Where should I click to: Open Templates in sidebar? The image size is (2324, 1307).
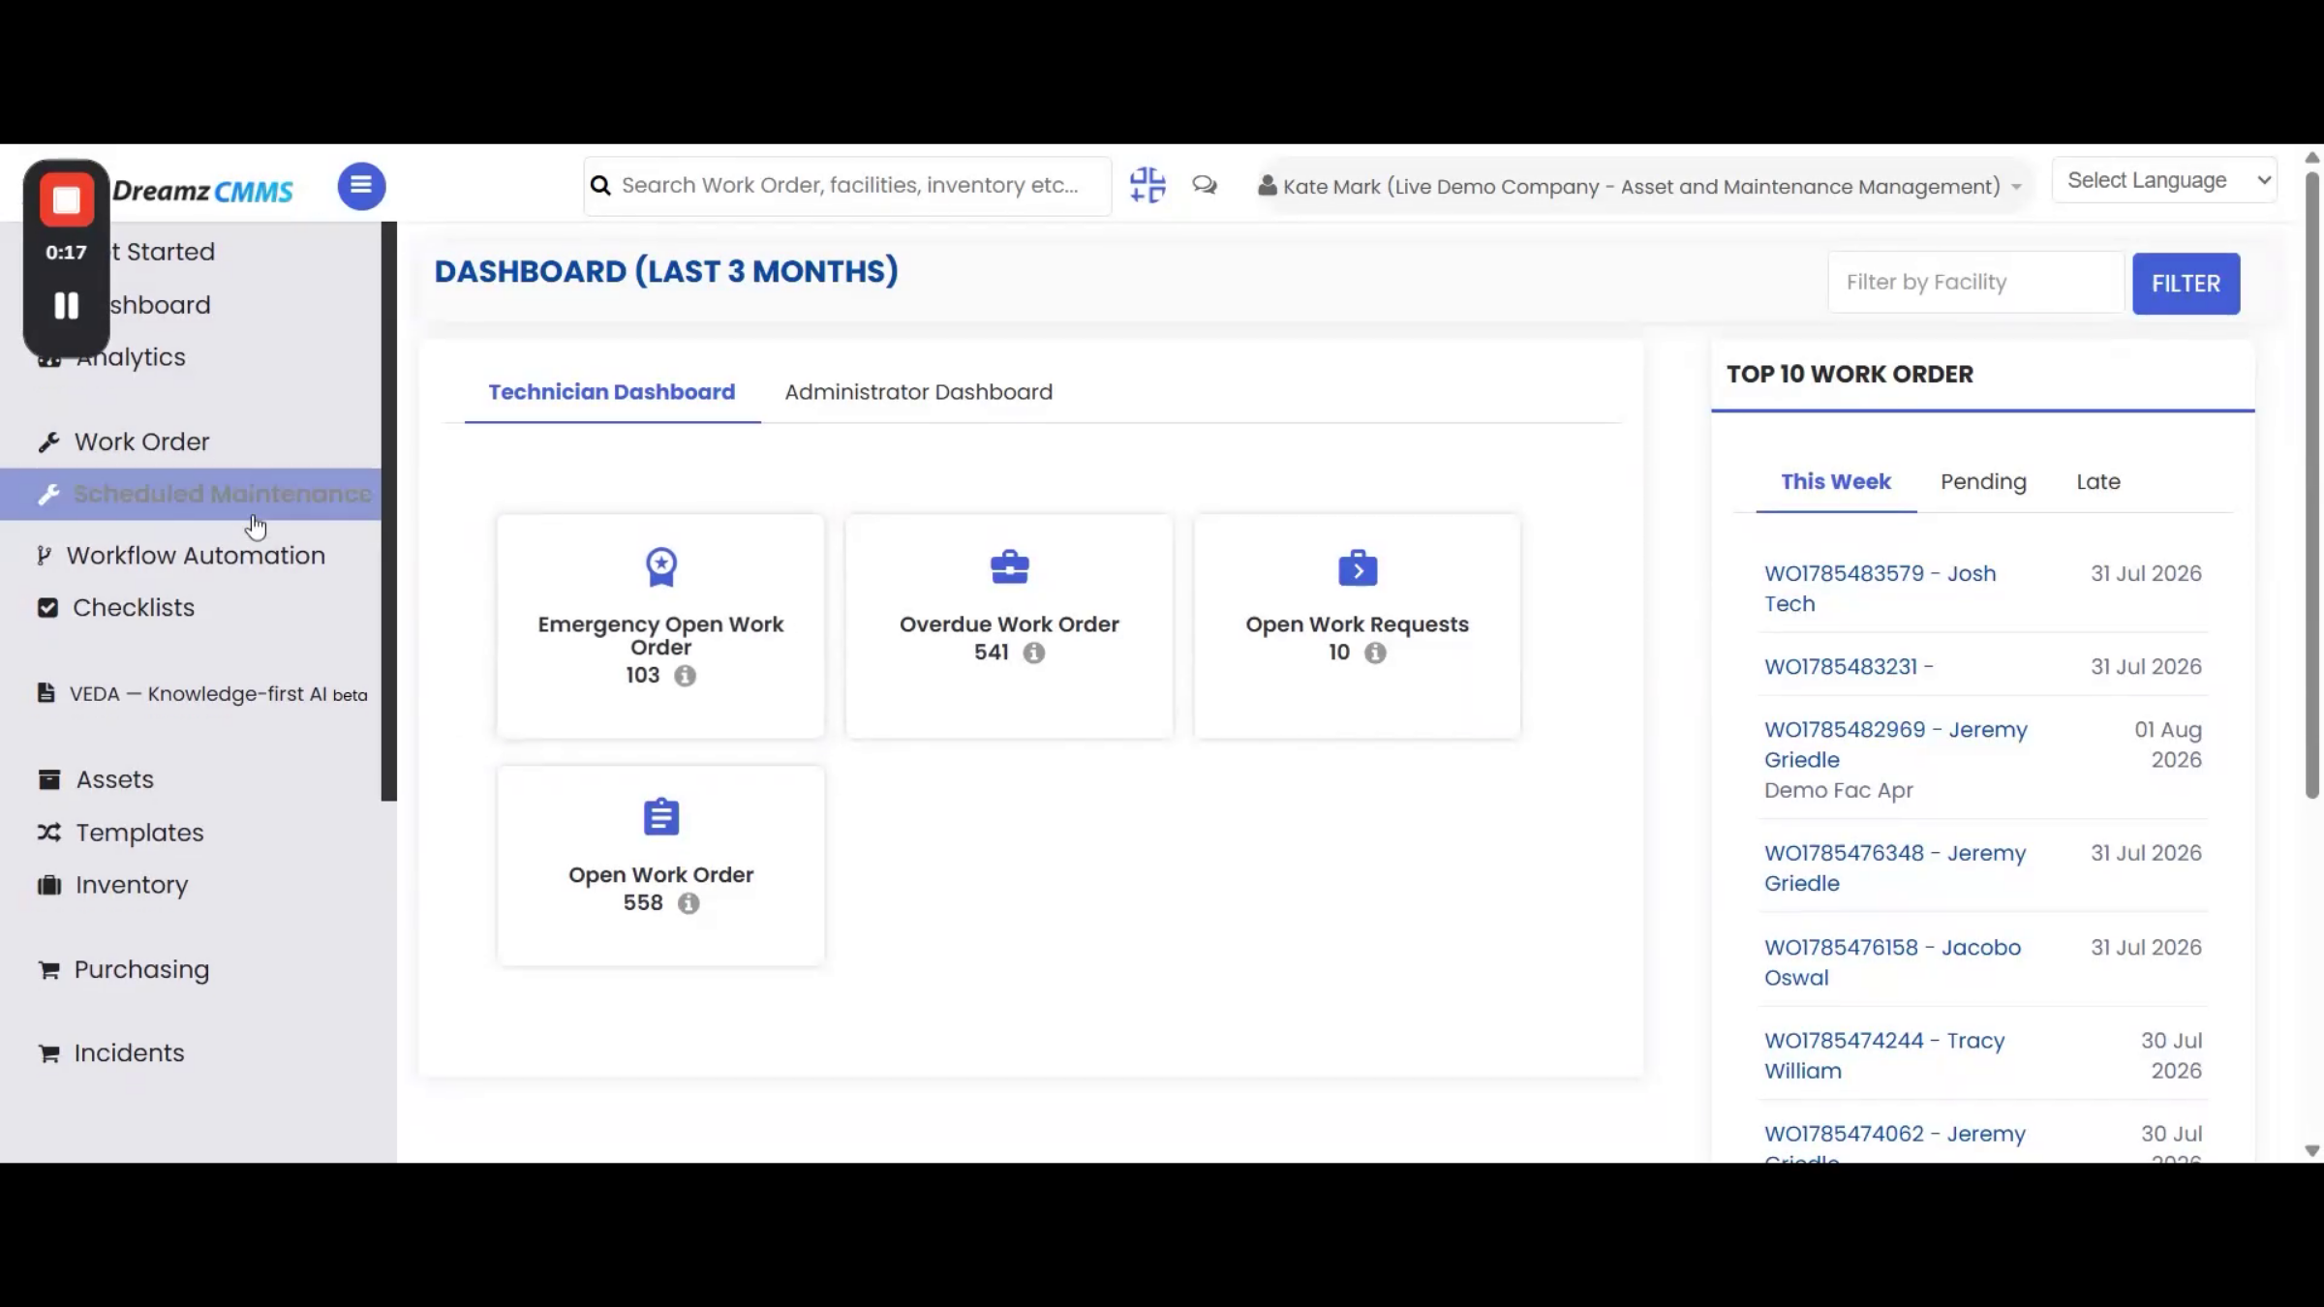[x=139, y=833]
